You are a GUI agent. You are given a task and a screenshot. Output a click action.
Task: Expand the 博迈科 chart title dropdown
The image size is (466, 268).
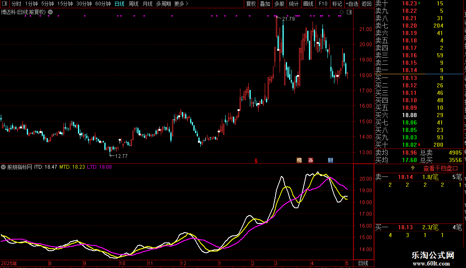pyautogui.click(x=51, y=12)
